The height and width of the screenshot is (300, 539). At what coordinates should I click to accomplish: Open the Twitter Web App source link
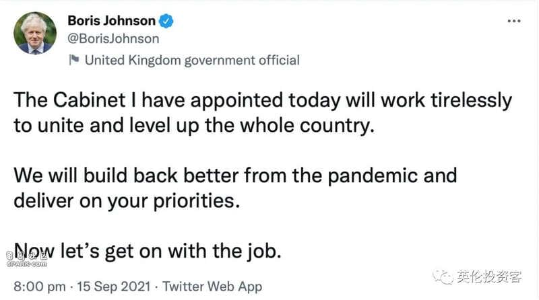click(x=212, y=287)
